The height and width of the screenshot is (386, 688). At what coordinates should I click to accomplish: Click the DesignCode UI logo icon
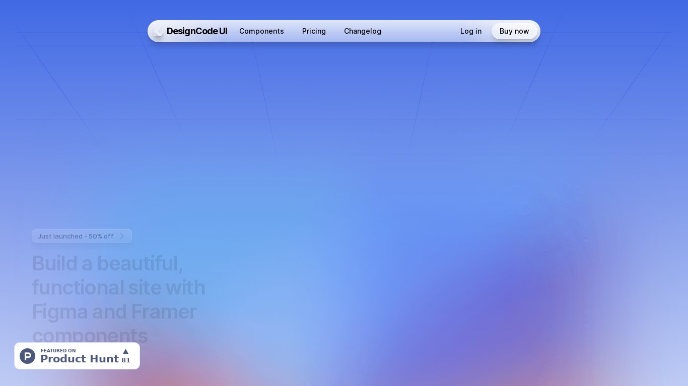pyautogui.click(x=158, y=31)
